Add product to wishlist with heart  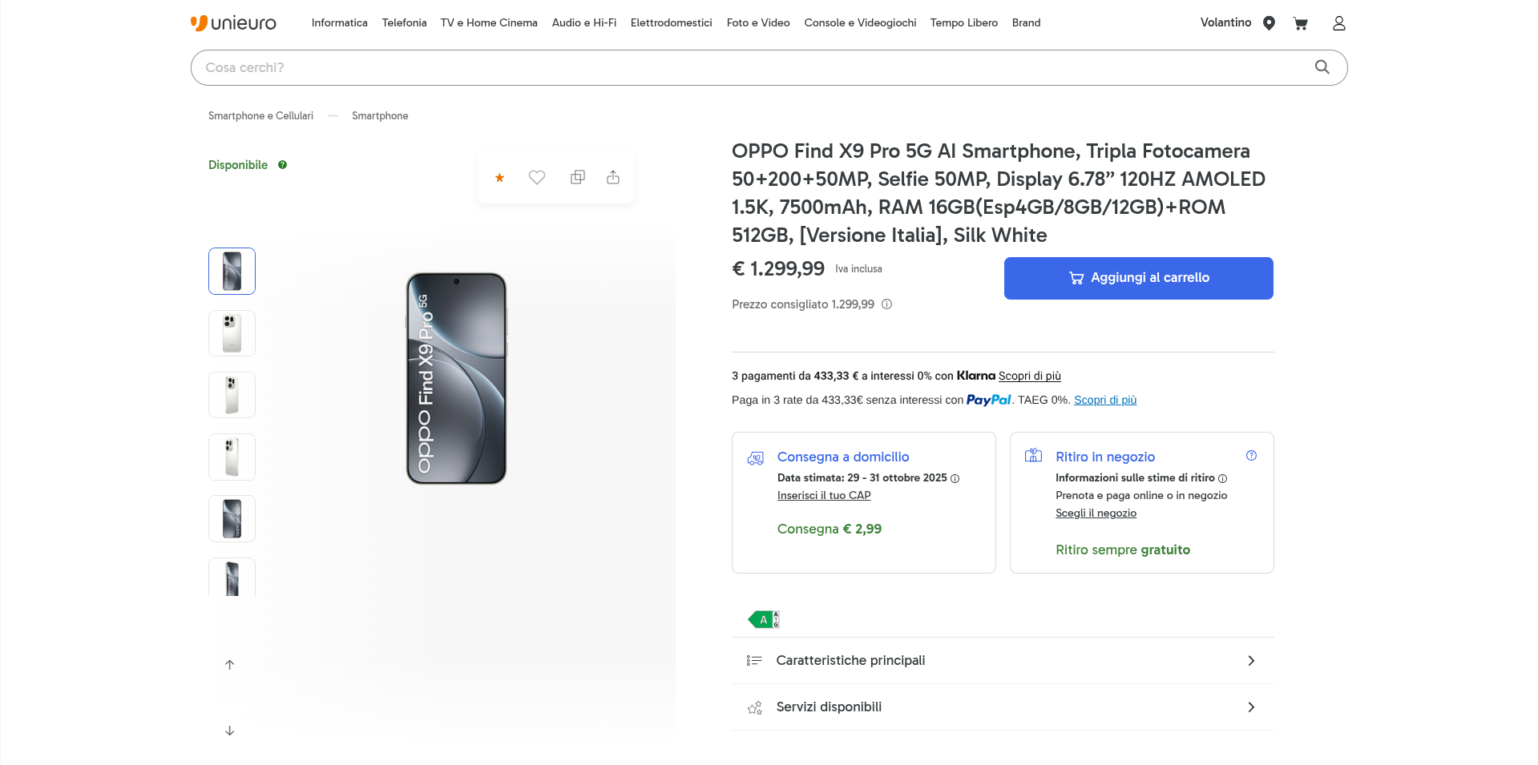coord(537,178)
